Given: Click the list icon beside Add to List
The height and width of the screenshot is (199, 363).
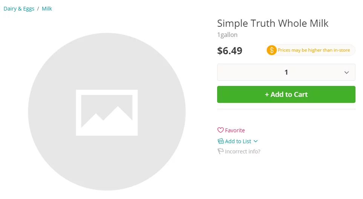Looking at the screenshot, I should click(221, 141).
